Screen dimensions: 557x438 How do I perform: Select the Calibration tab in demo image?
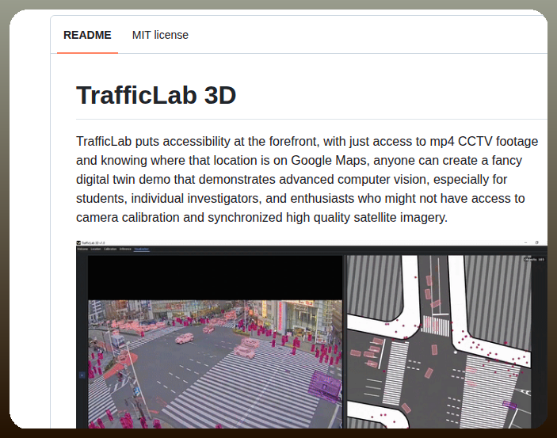[x=110, y=249]
